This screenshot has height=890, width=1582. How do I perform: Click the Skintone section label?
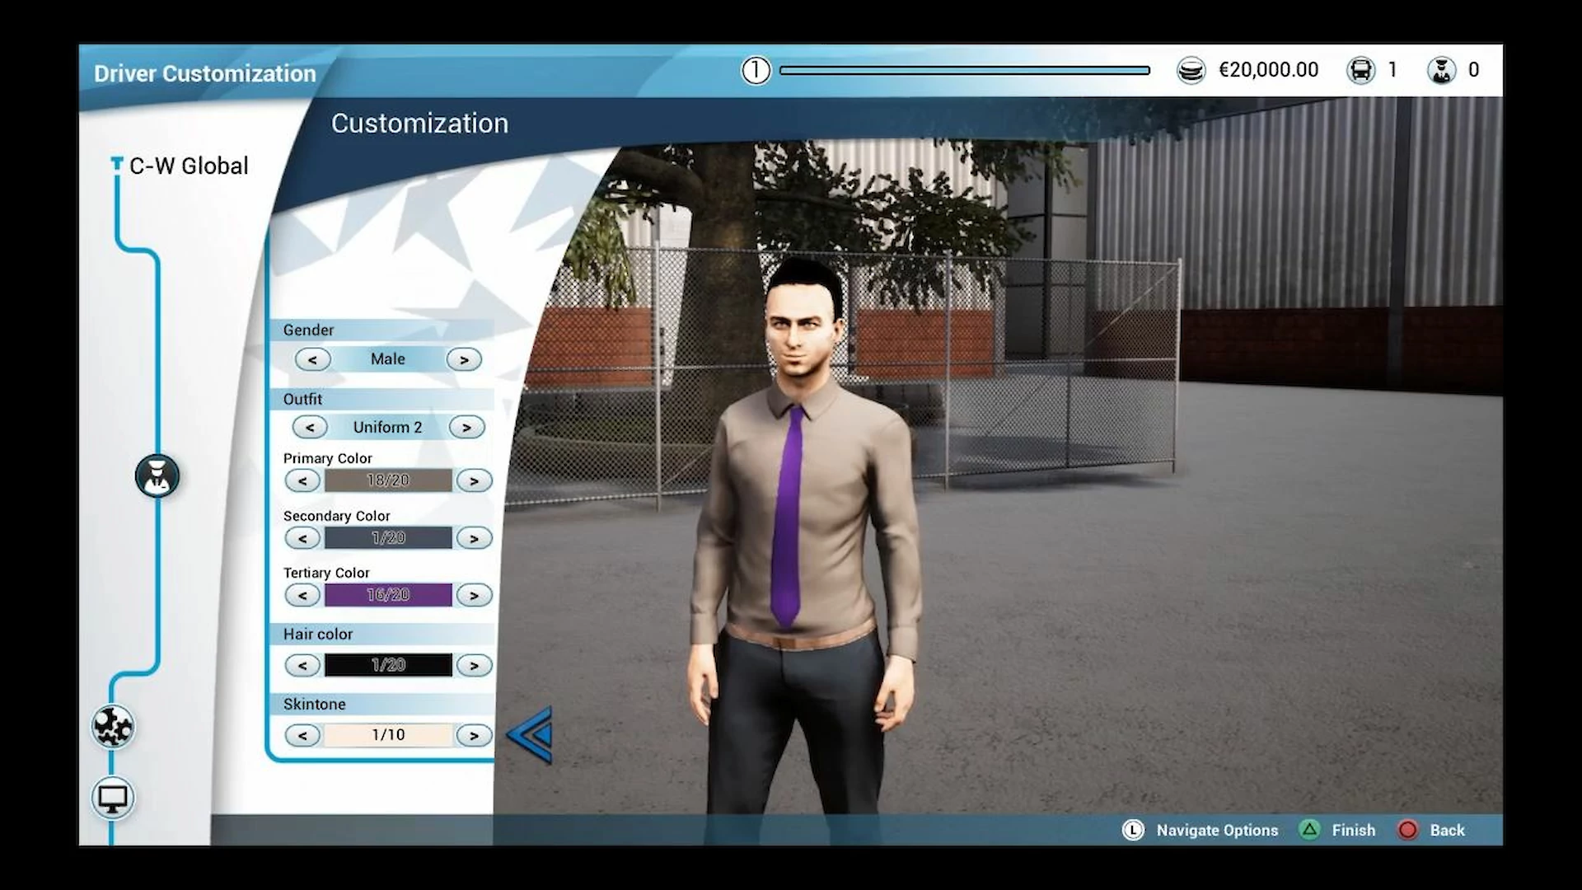click(x=314, y=705)
